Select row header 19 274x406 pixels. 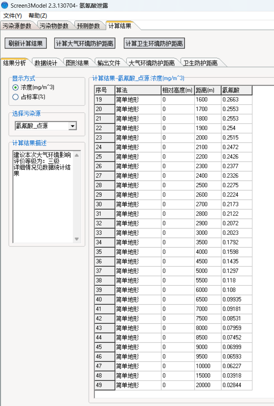(x=105, y=99)
